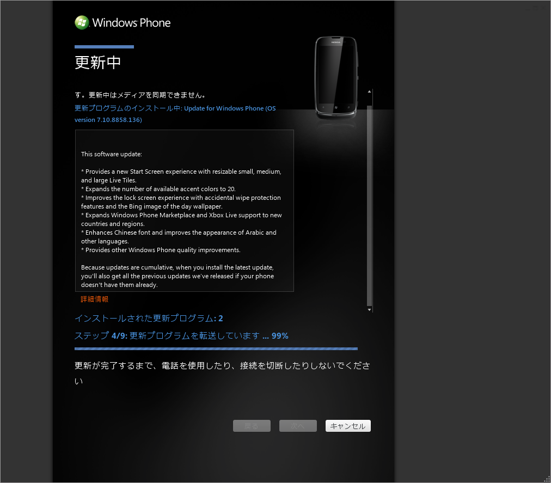
Task: Click the media sync unavailable text
Action: [140, 95]
